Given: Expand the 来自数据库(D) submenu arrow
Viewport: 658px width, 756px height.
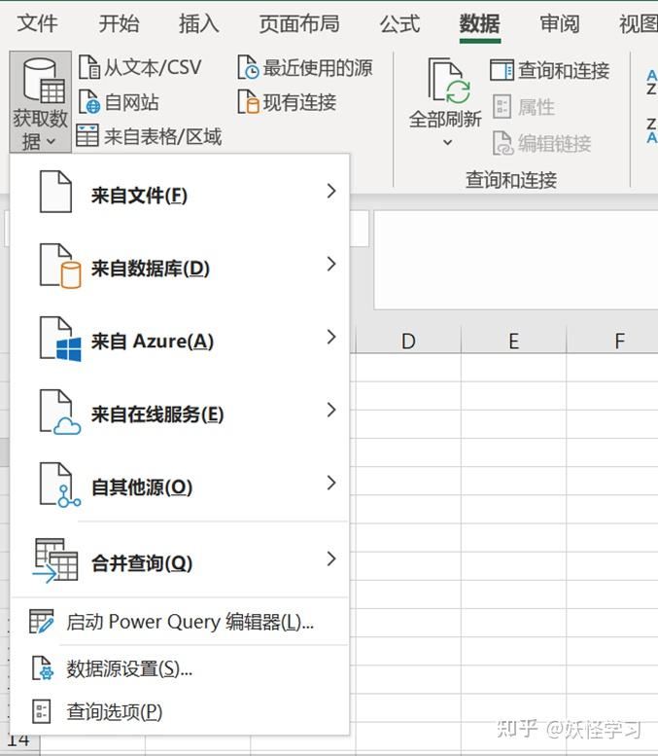Looking at the screenshot, I should [330, 264].
